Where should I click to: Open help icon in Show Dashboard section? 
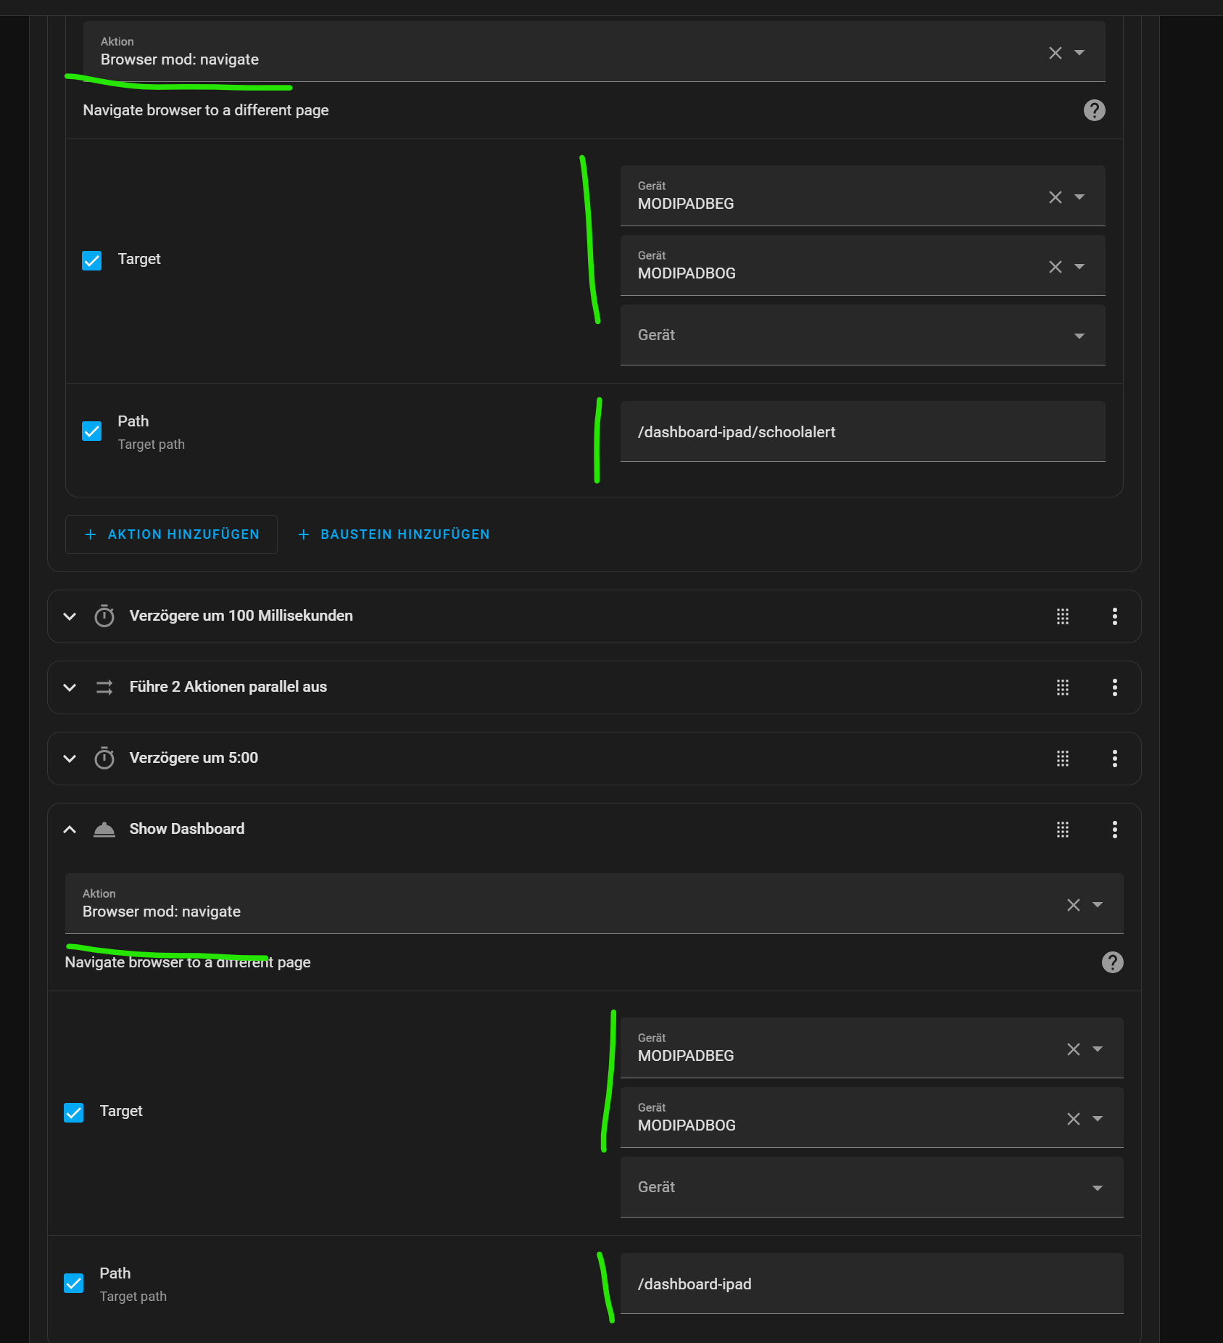1112,962
